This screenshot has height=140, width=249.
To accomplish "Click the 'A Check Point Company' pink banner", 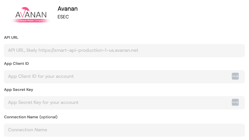I will tap(31, 21).
